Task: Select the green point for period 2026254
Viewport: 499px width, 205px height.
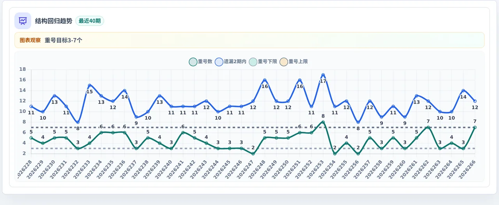Action: (334, 154)
